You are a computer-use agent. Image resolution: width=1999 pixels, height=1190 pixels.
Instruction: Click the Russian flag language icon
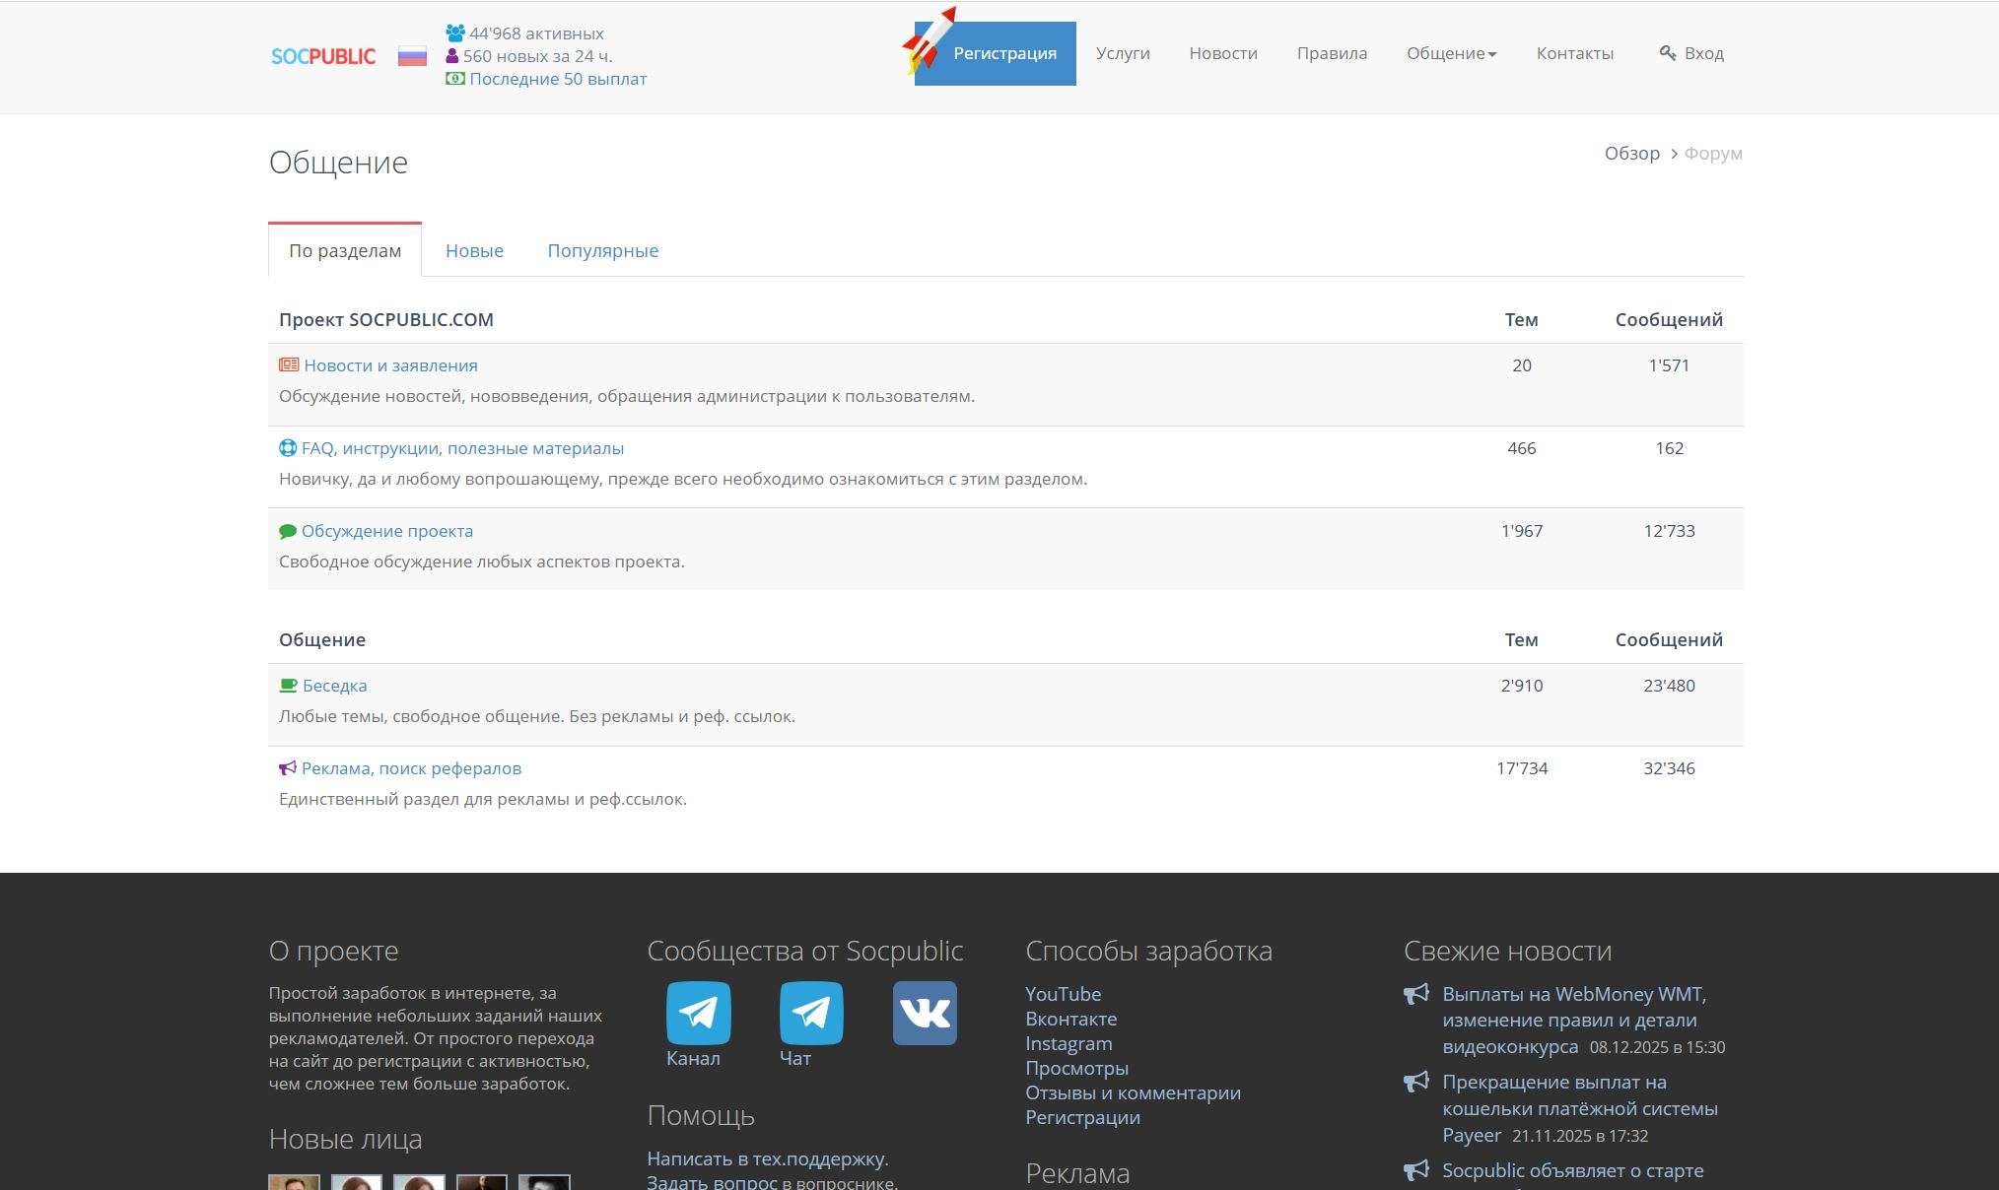412,56
